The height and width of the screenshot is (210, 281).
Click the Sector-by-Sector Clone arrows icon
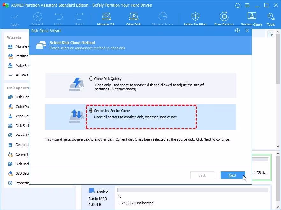(76, 116)
